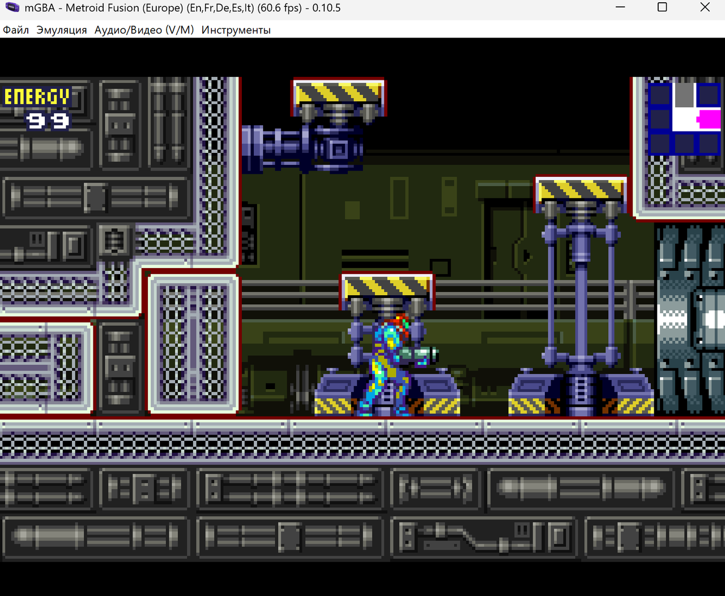Click the energy value 99
The image size is (725, 596).
[x=48, y=121]
